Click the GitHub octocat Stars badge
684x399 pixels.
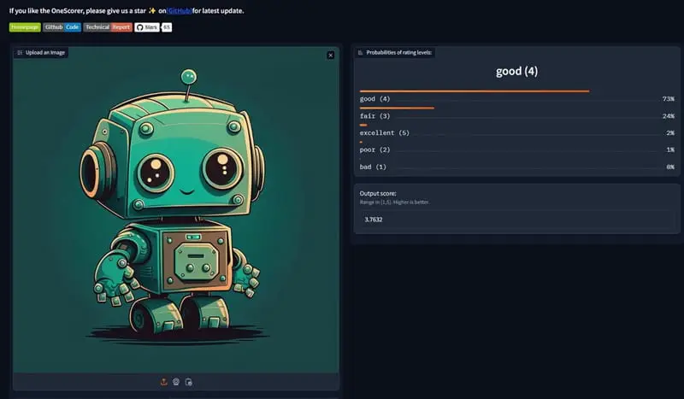click(147, 27)
